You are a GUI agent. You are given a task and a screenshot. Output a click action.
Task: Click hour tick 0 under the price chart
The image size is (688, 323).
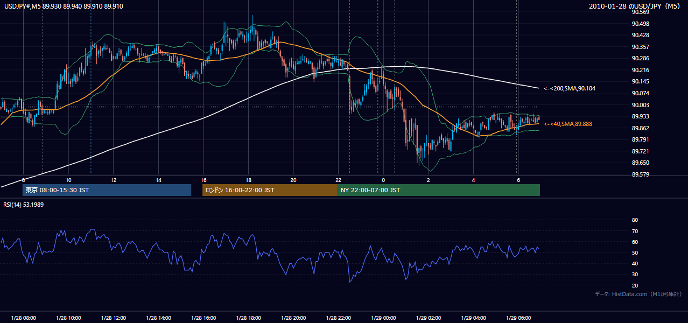[x=383, y=180]
